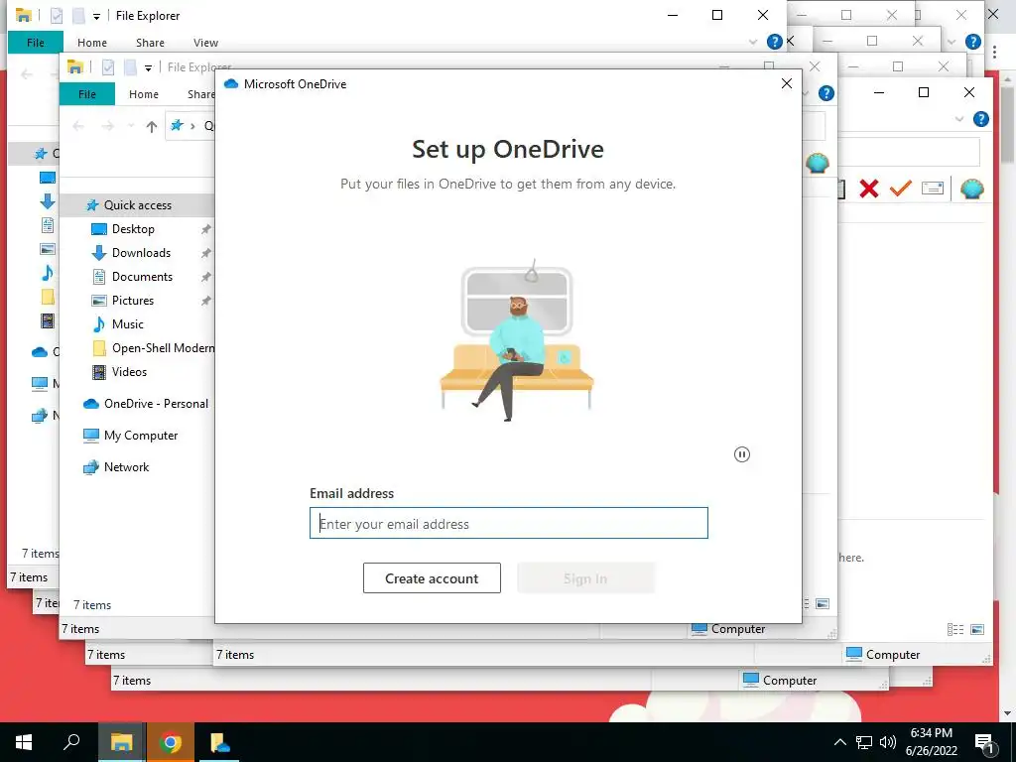Click Open-Shell shell icon beside the card icon

972,189
